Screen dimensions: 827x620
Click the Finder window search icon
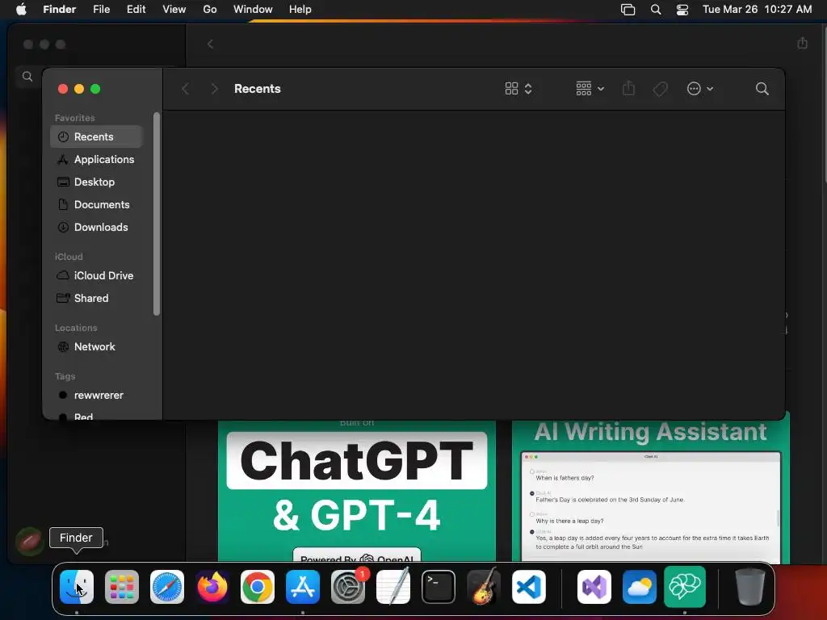point(762,89)
